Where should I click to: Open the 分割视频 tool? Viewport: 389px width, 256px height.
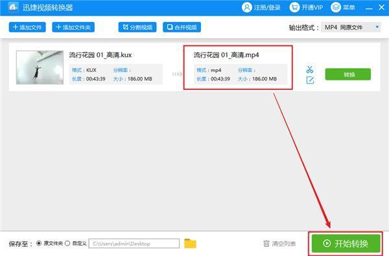(137, 27)
